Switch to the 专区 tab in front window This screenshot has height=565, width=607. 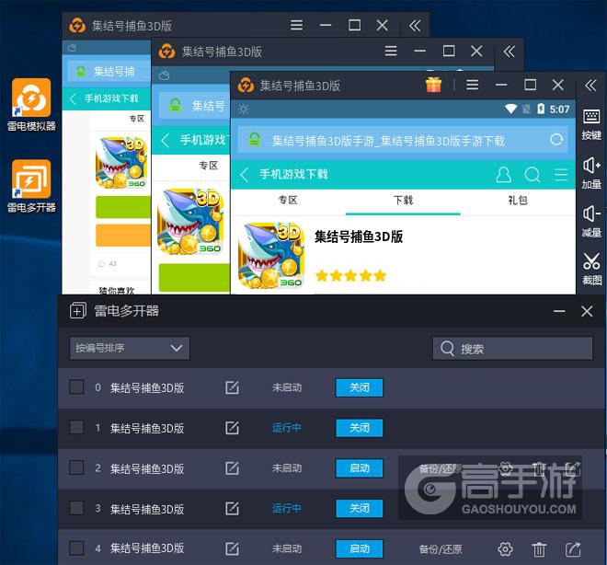(x=288, y=201)
